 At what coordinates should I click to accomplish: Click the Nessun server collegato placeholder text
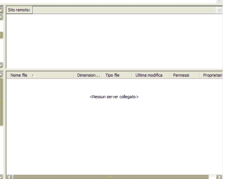click(x=114, y=97)
